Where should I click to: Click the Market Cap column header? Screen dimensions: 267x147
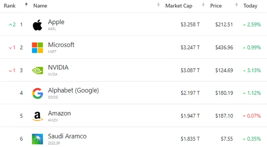(179, 6)
